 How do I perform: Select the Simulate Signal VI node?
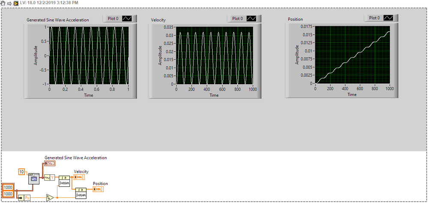tap(34, 179)
